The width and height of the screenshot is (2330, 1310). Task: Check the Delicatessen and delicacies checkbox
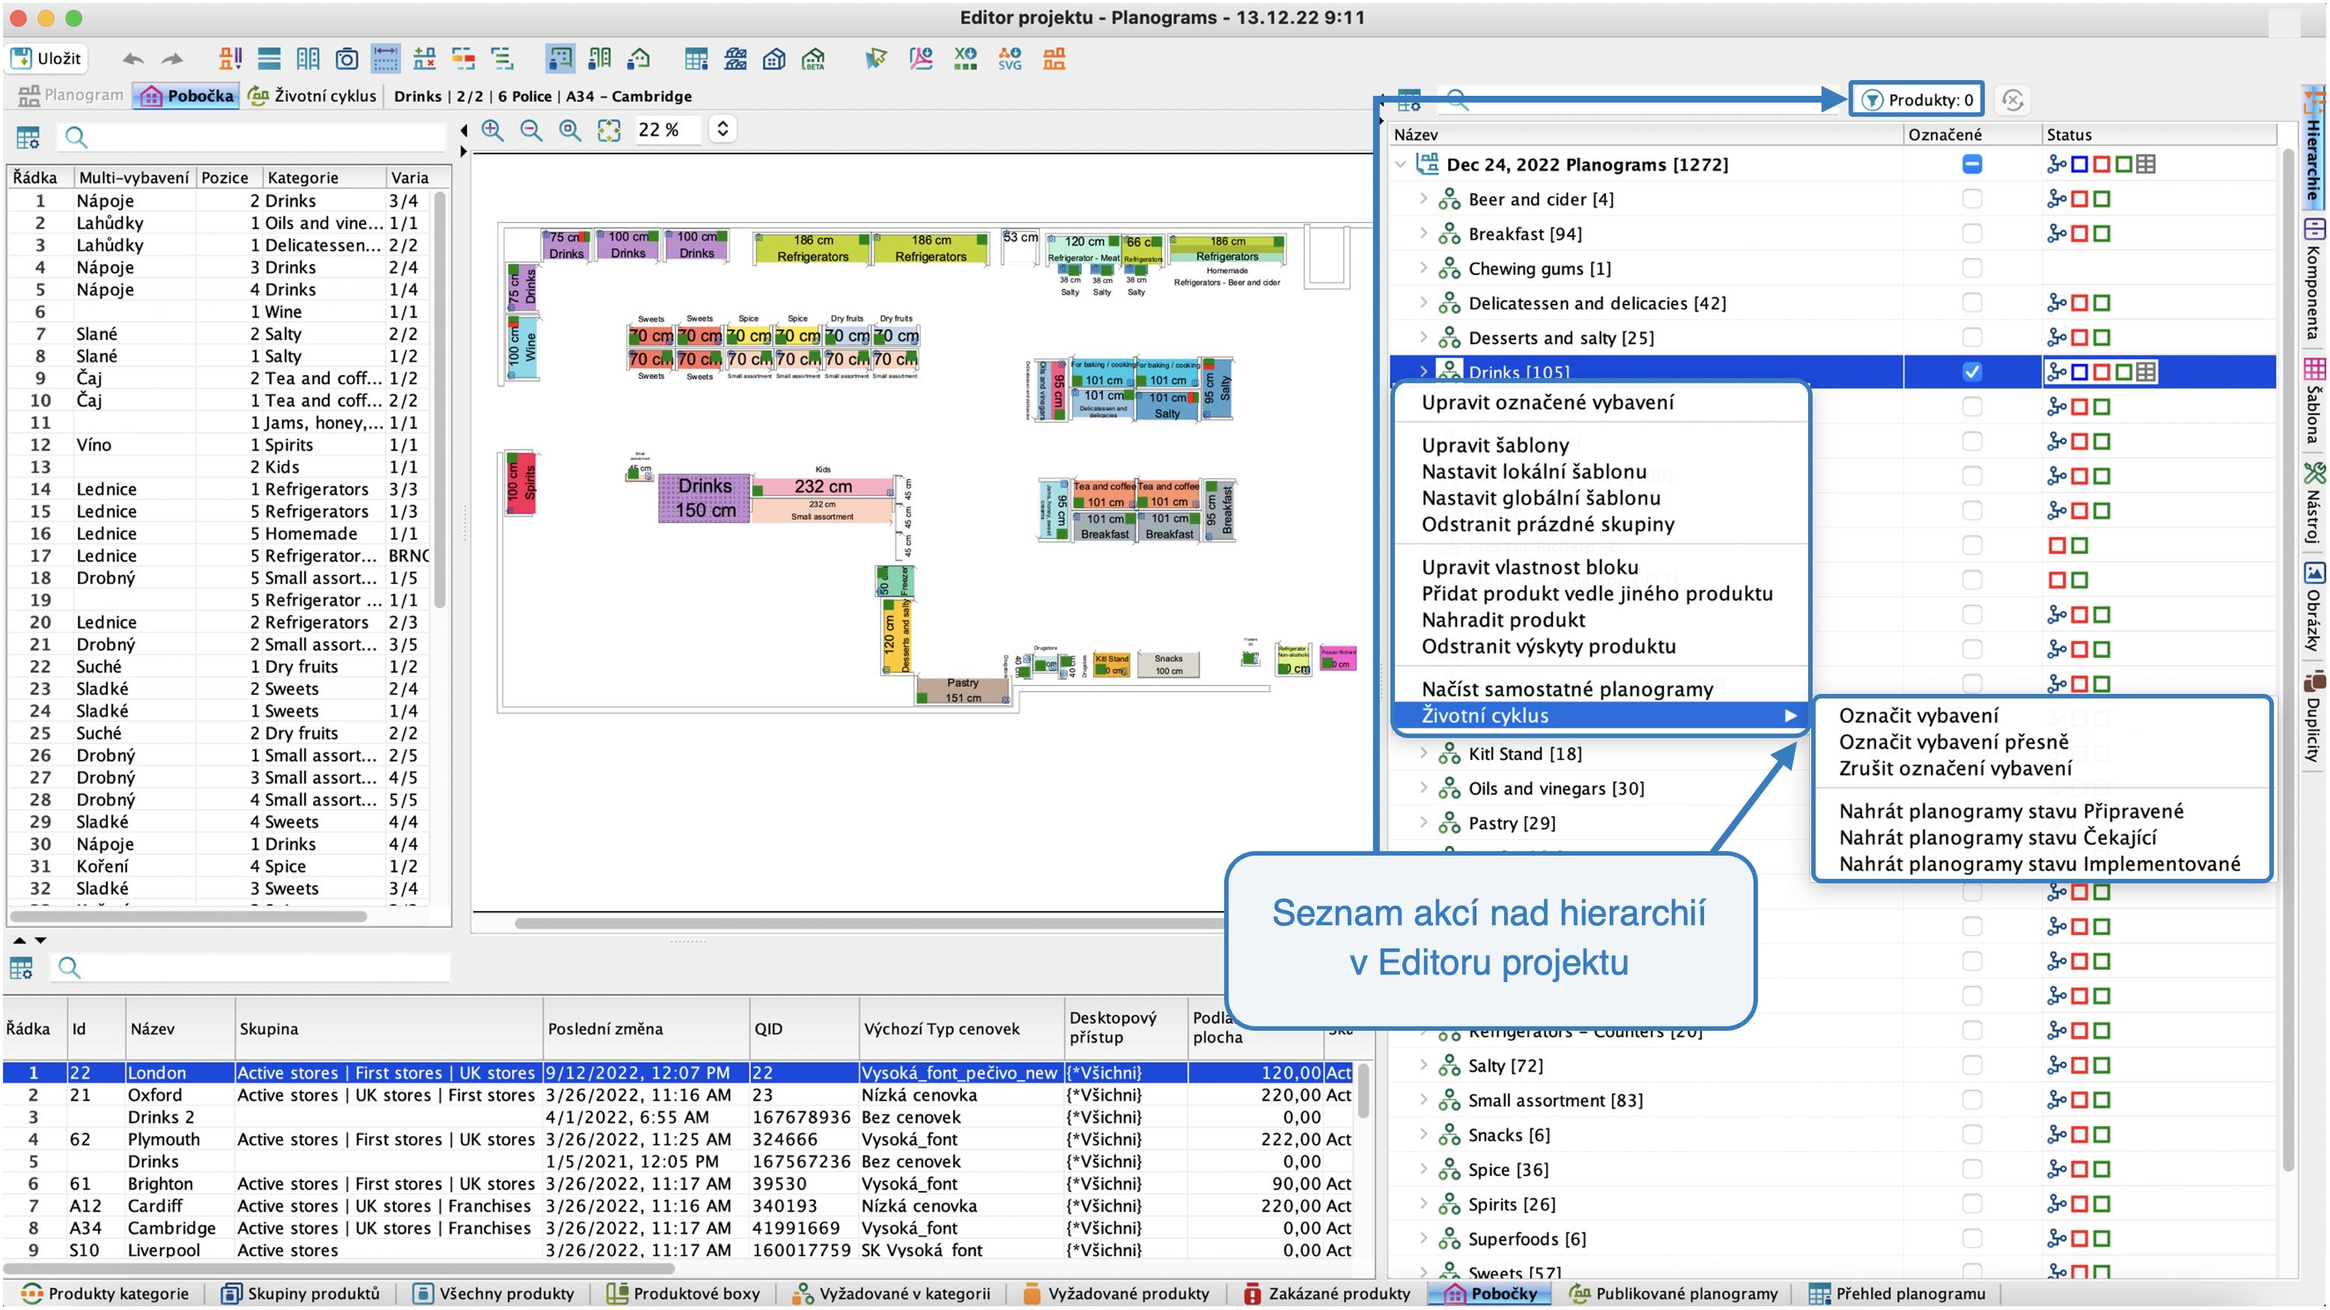[x=1972, y=302]
